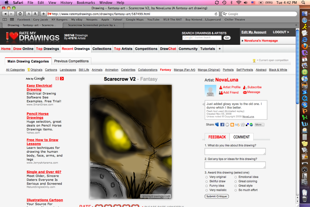Viewport: 310px width, 207px height.
Task: Select the 'Great coloring' award option
Action: click(x=236, y=182)
